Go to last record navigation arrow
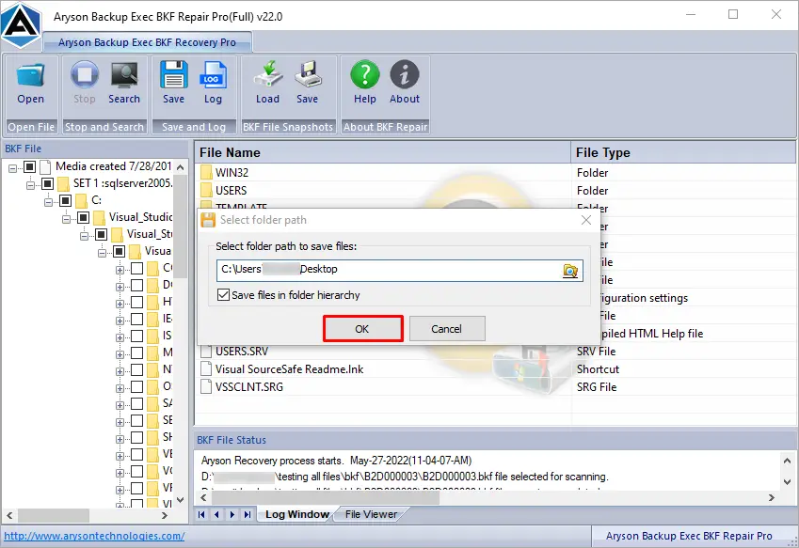 [x=248, y=514]
